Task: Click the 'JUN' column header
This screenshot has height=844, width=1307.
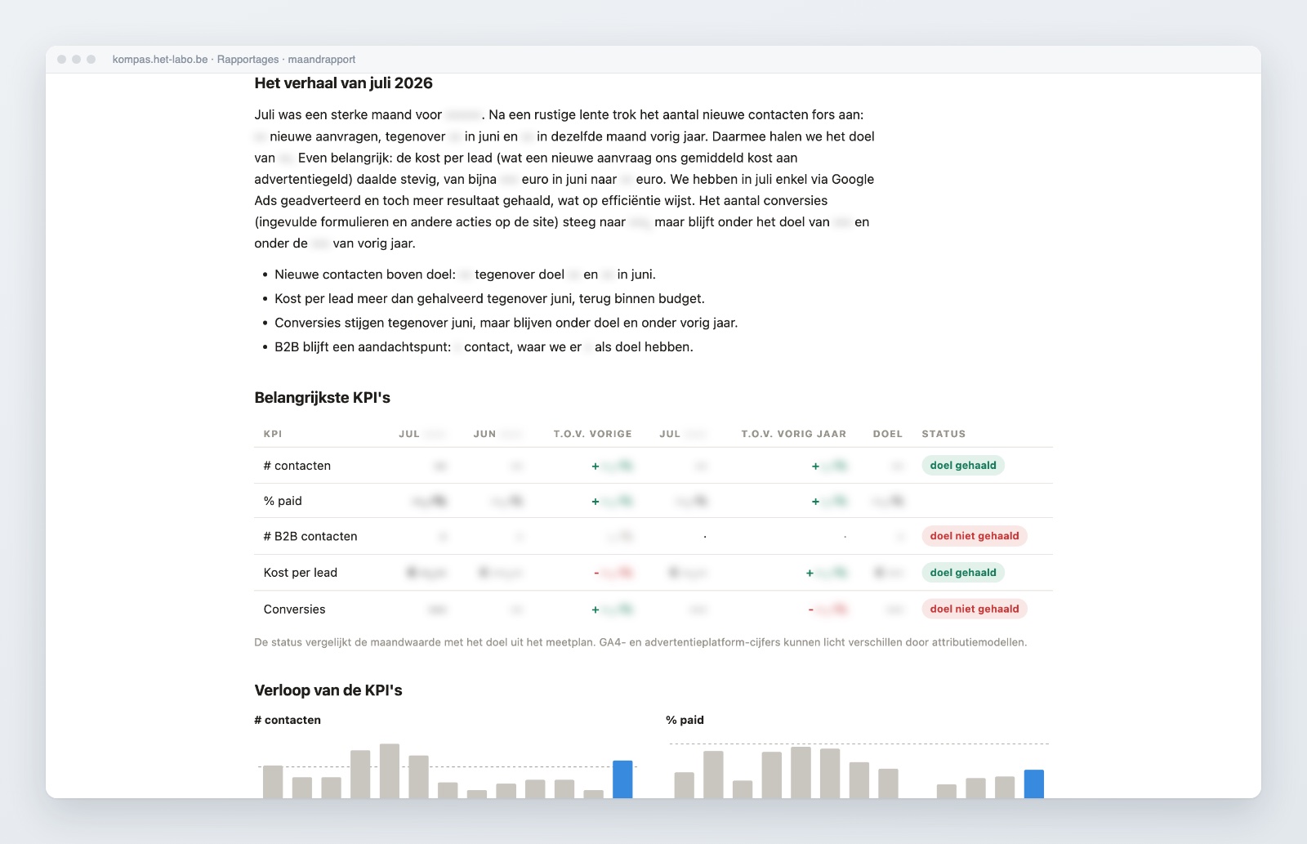Action: coord(484,434)
